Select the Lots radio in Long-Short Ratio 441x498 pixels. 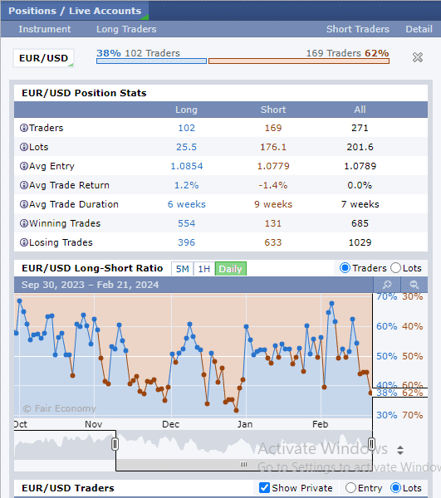(395, 268)
